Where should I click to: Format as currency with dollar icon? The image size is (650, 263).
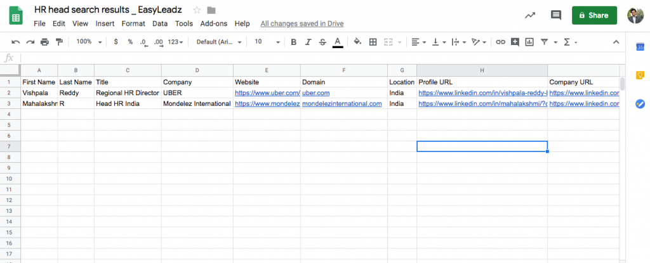[116, 42]
